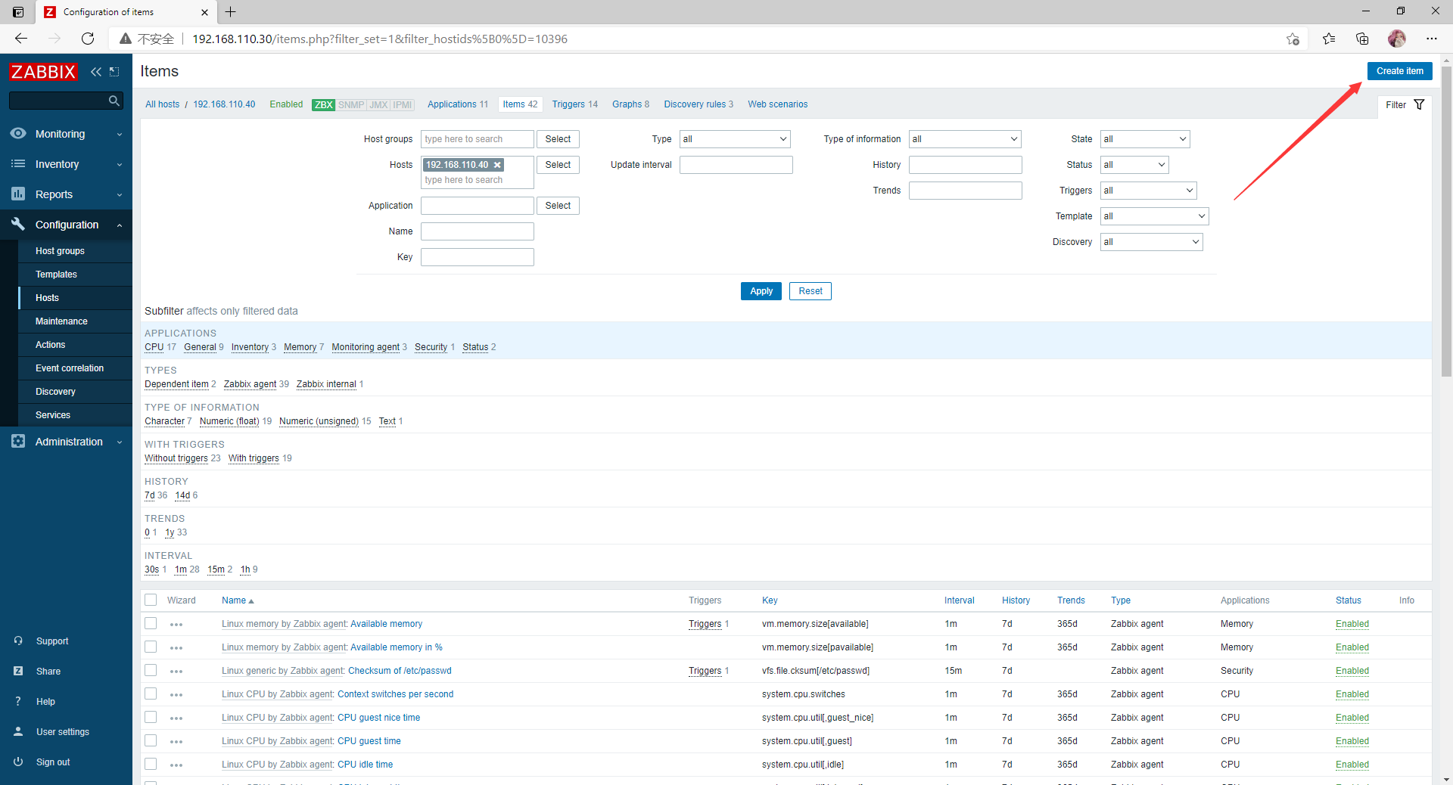The image size is (1453, 785).
Task: Open the Discovery rules 3 tab
Action: (x=698, y=104)
